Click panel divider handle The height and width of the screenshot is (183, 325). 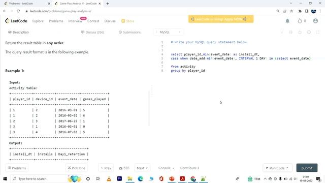(x=152, y=91)
